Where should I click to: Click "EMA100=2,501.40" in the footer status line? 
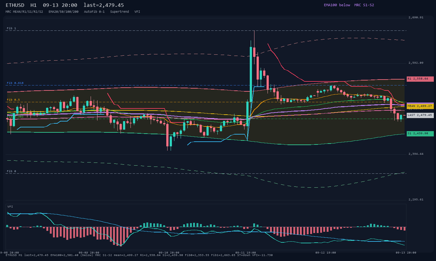64,255
